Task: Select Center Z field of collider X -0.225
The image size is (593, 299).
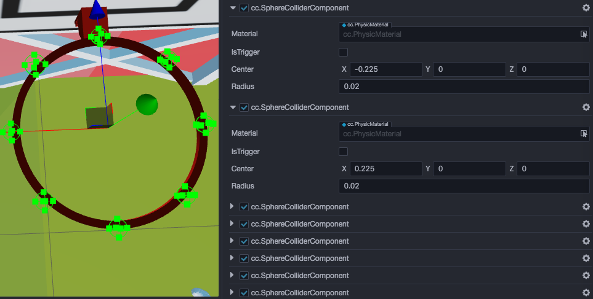Action: (553, 69)
